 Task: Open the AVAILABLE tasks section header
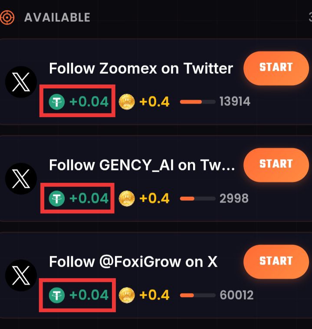pos(57,17)
